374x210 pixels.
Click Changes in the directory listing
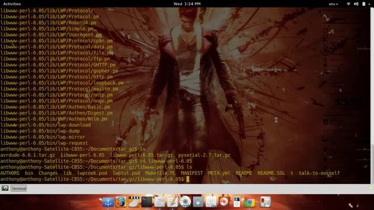tap(48, 173)
